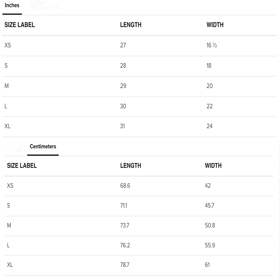Screen dimensions: 280x280
Task: Select the WIDTH header in centimeters table
Action: click(x=213, y=166)
